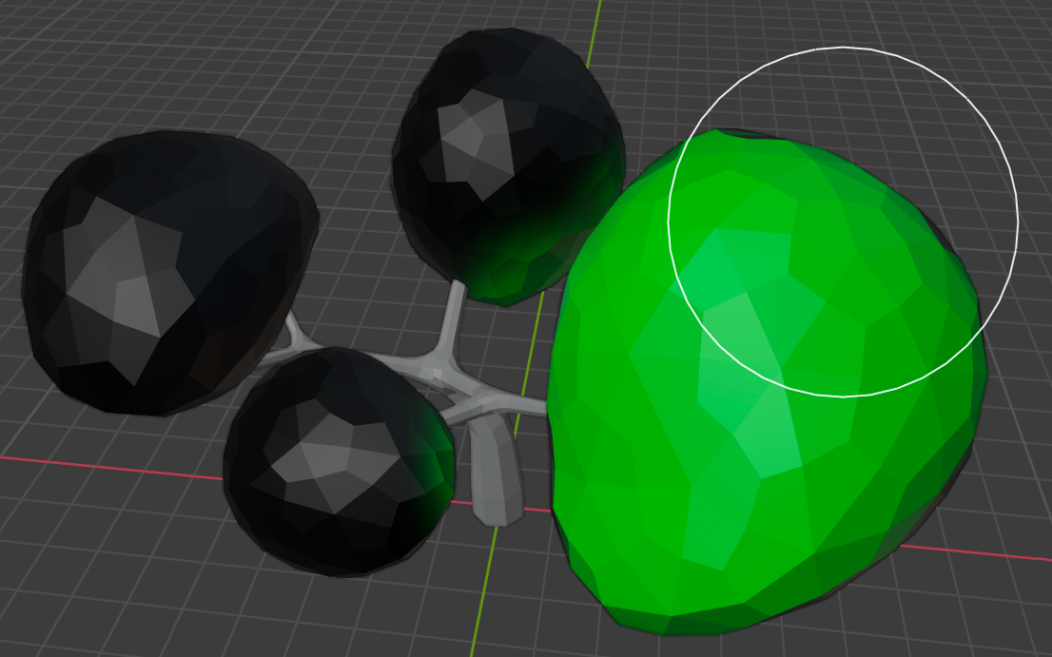Click the green Y axis line at bottom
1052x657 pixels.
(x=480, y=609)
